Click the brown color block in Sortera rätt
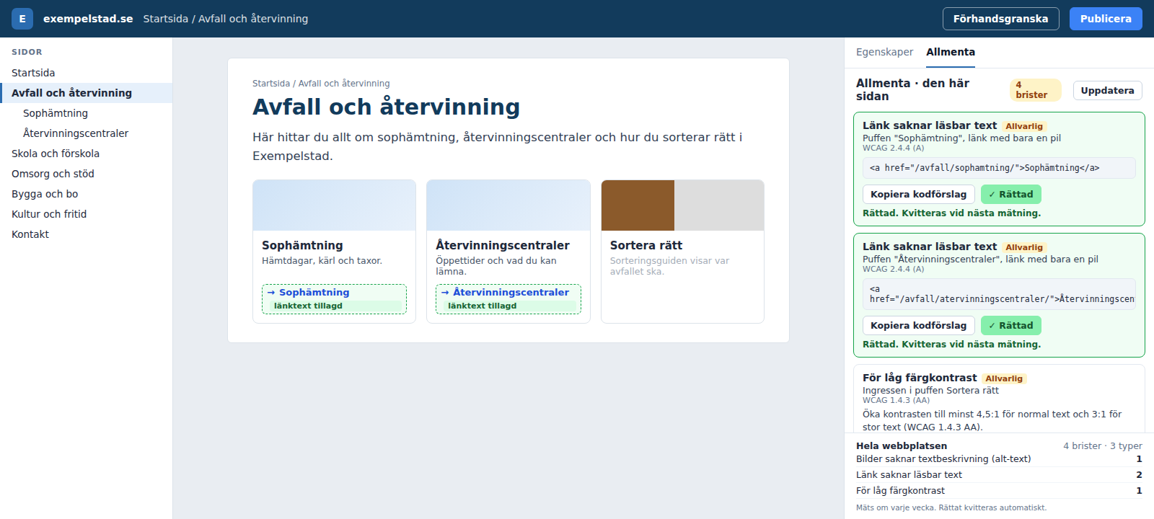Image resolution: width=1154 pixels, height=519 pixels. pyautogui.click(x=638, y=205)
